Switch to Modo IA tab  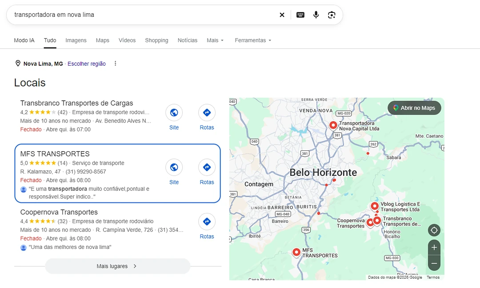point(24,40)
